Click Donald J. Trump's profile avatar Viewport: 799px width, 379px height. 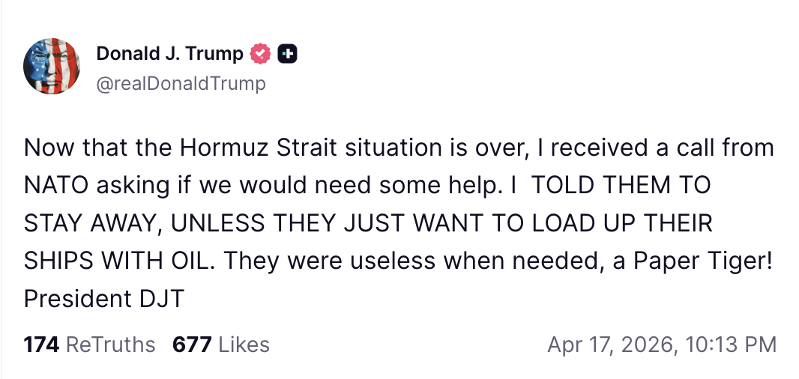(x=52, y=67)
